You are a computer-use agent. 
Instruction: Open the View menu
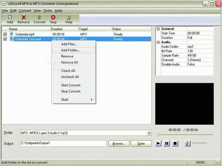(37, 11)
